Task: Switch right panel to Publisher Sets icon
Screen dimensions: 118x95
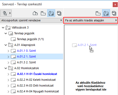Action: (114, 13)
